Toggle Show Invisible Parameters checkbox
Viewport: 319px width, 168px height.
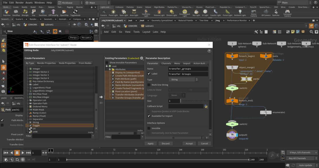[107, 63]
